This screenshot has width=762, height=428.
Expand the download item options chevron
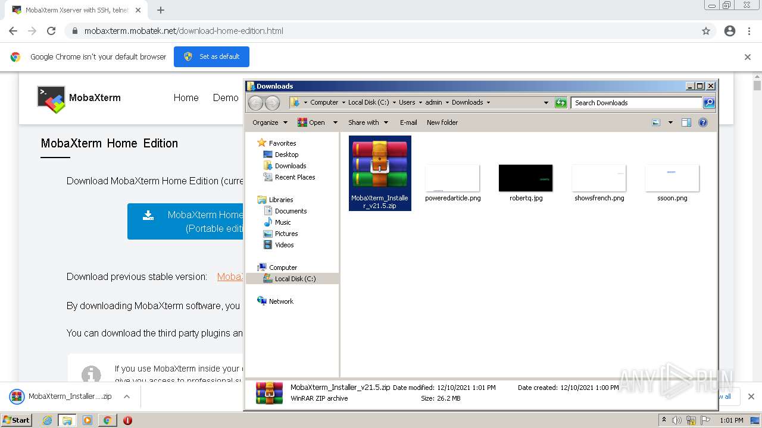127,396
